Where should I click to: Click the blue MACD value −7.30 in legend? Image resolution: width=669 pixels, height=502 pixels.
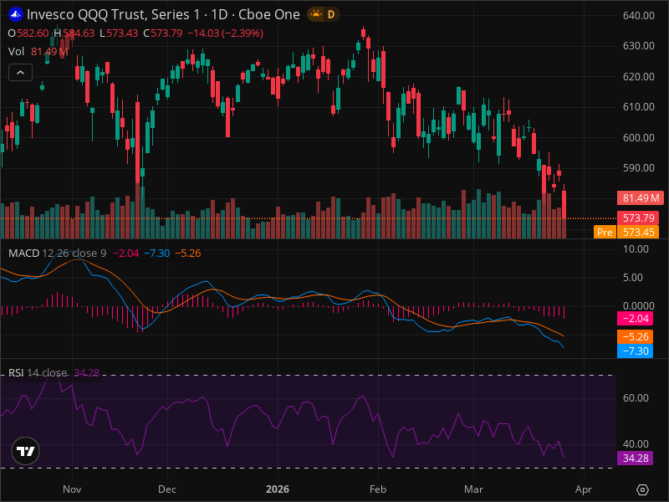156,254
